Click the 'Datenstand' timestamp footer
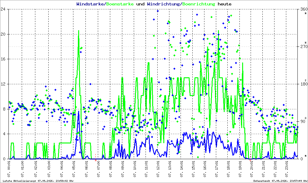308x183 pixels. click(x=280, y=181)
